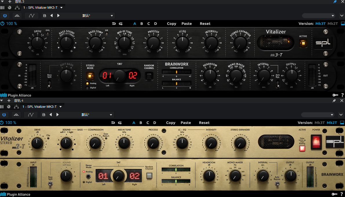This screenshot has width=345, height=197.
Task: Select setting slot B in Mk3-T toolbar
Action: tap(141, 23)
